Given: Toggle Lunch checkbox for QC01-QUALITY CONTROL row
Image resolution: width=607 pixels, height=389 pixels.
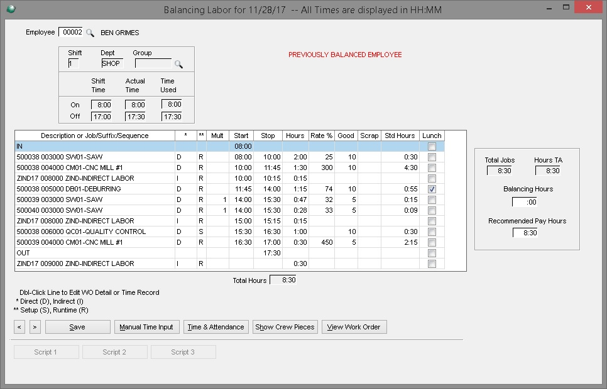Looking at the screenshot, I should point(432,232).
